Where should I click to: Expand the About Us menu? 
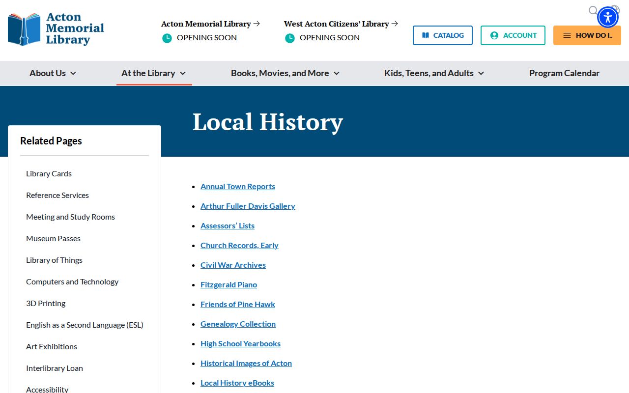53,73
